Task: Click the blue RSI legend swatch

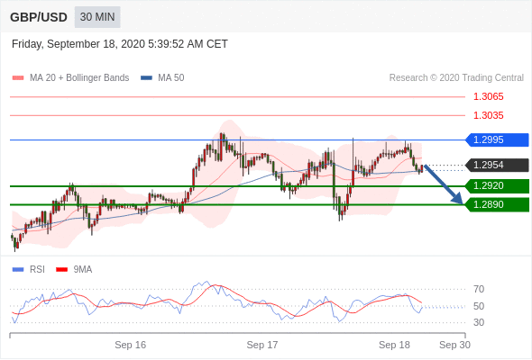Action: click(18, 270)
